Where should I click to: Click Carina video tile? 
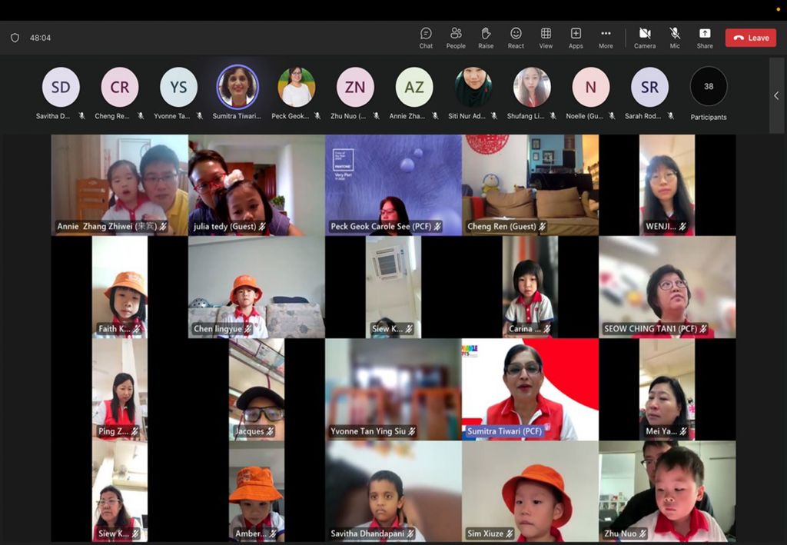coord(530,287)
